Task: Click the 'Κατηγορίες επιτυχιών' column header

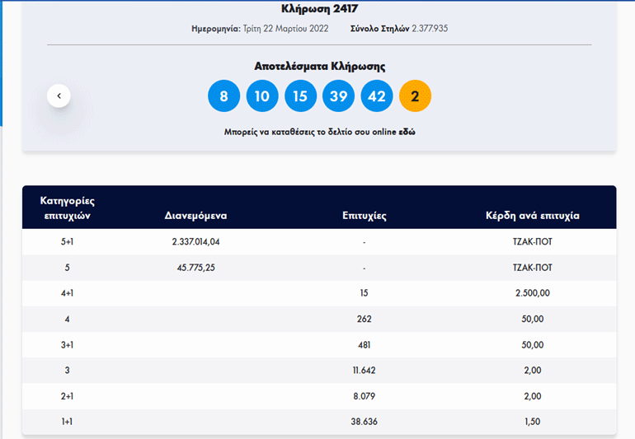Action: (x=66, y=208)
